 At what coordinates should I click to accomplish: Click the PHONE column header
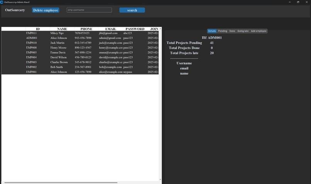pyautogui.click(x=86, y=29)
